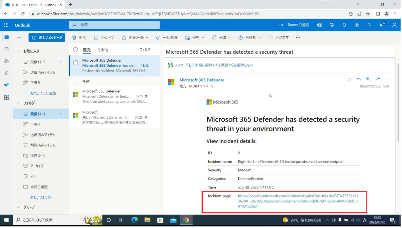
Task: Open the Files paperclip icon in left rail
Action: [x=6, y=73]
